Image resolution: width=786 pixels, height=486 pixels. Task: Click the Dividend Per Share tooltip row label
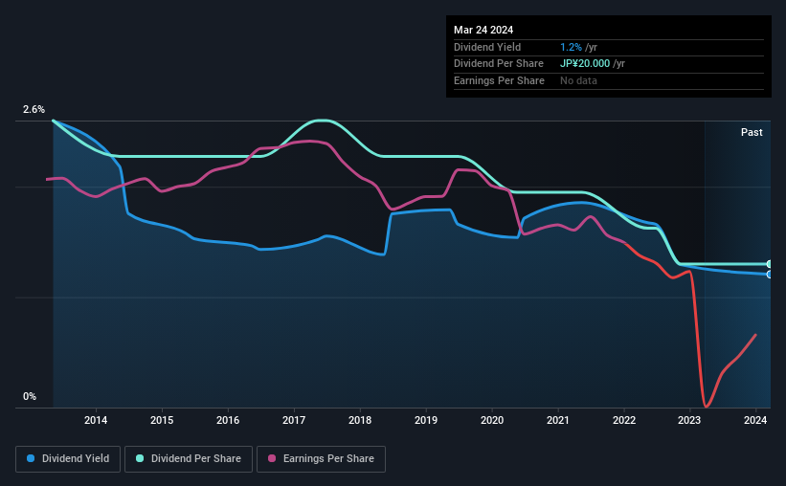pos(498,64)
